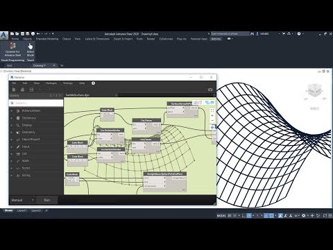This screenshot has width=333, height=250.
Task: Open the Advance Steel application menu
Action: tap(4, 35)
